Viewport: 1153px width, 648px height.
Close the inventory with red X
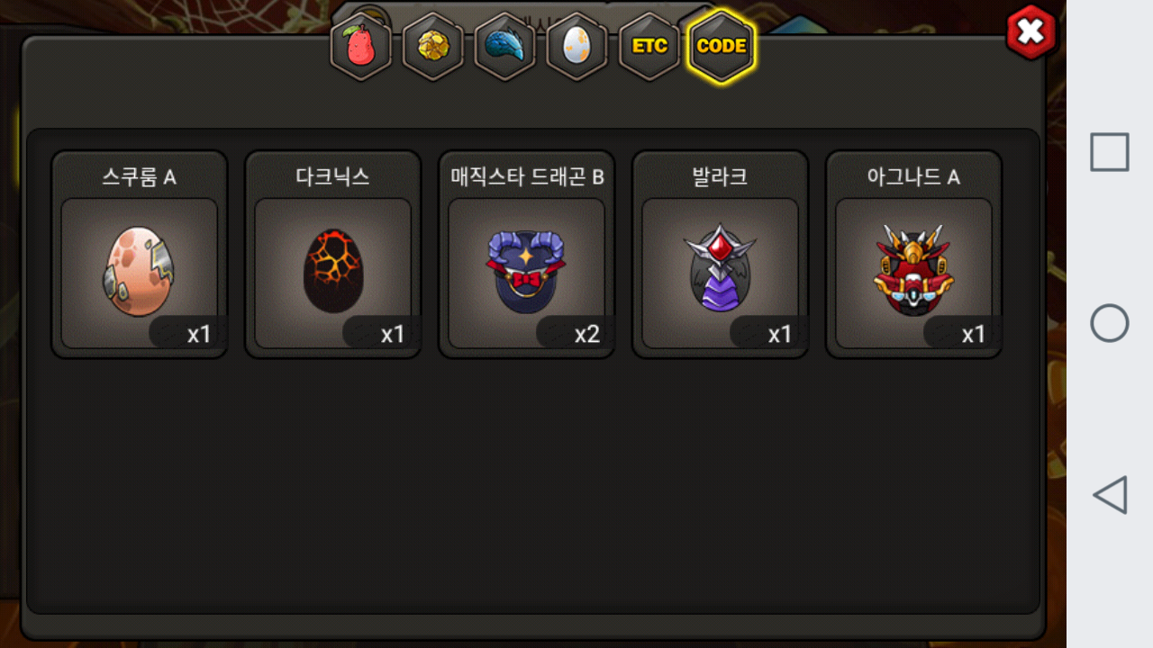(x=1030, y=33)
